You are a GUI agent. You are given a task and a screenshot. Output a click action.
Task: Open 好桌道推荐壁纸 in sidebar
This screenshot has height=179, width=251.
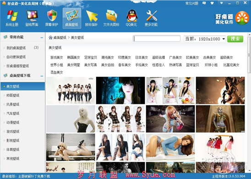pos(17,66)
